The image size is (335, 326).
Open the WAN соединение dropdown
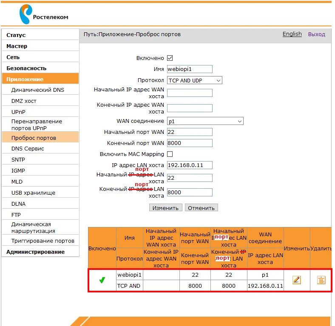pos(205,121)
